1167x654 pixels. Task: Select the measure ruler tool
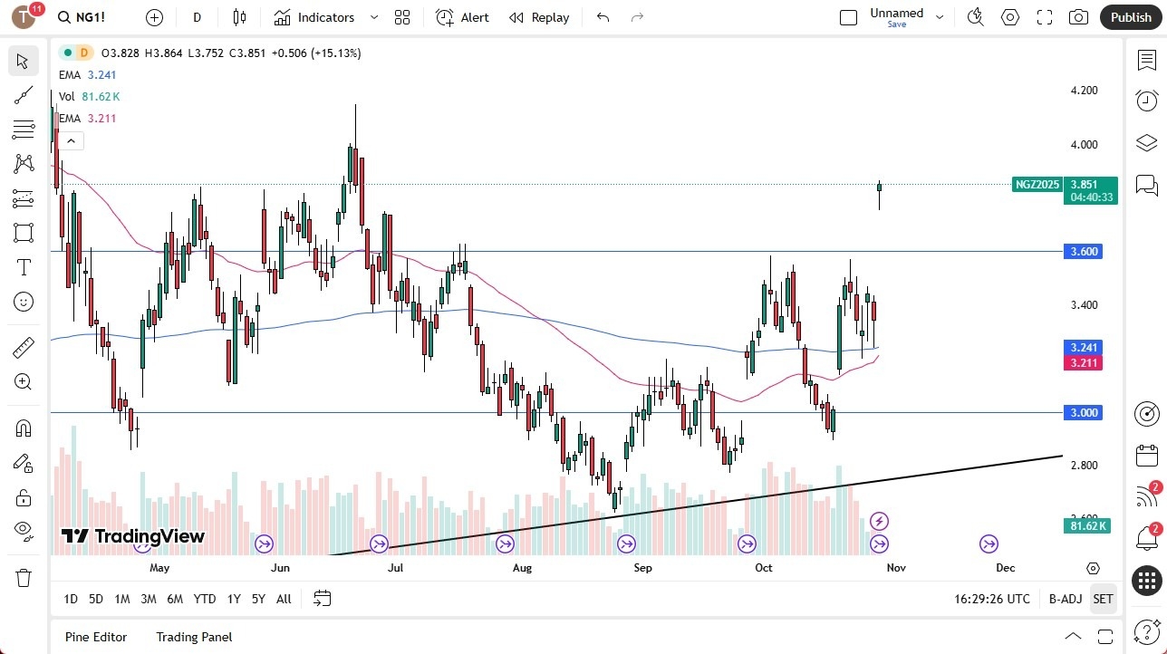tap(24, 347)
